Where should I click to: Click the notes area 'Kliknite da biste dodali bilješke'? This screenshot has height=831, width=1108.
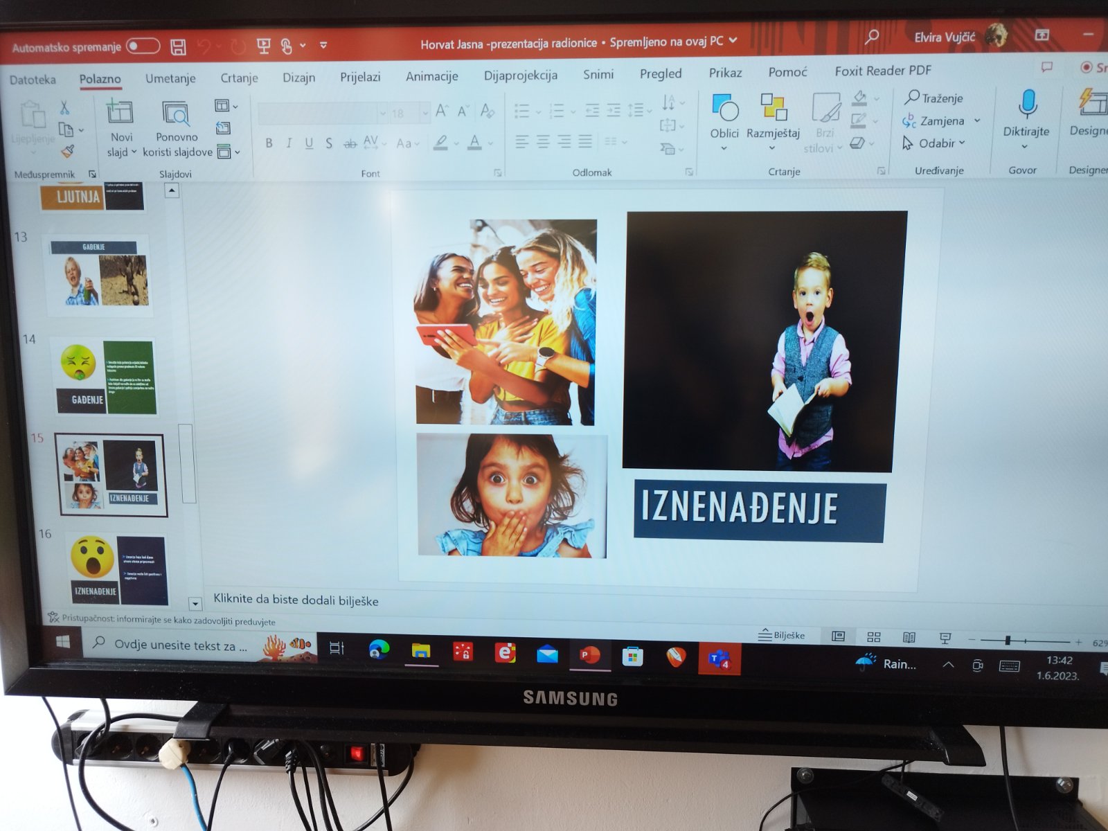pos(296,600)
